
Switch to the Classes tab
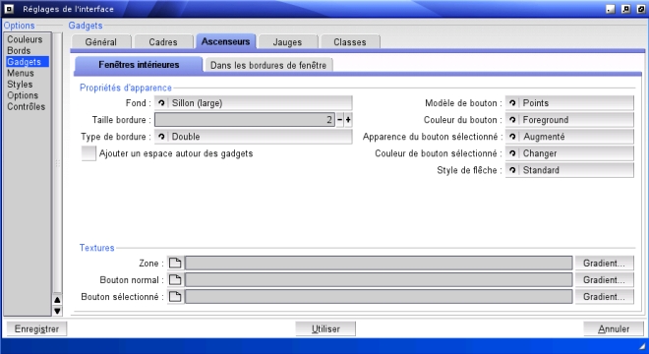[x=350, y=42]
